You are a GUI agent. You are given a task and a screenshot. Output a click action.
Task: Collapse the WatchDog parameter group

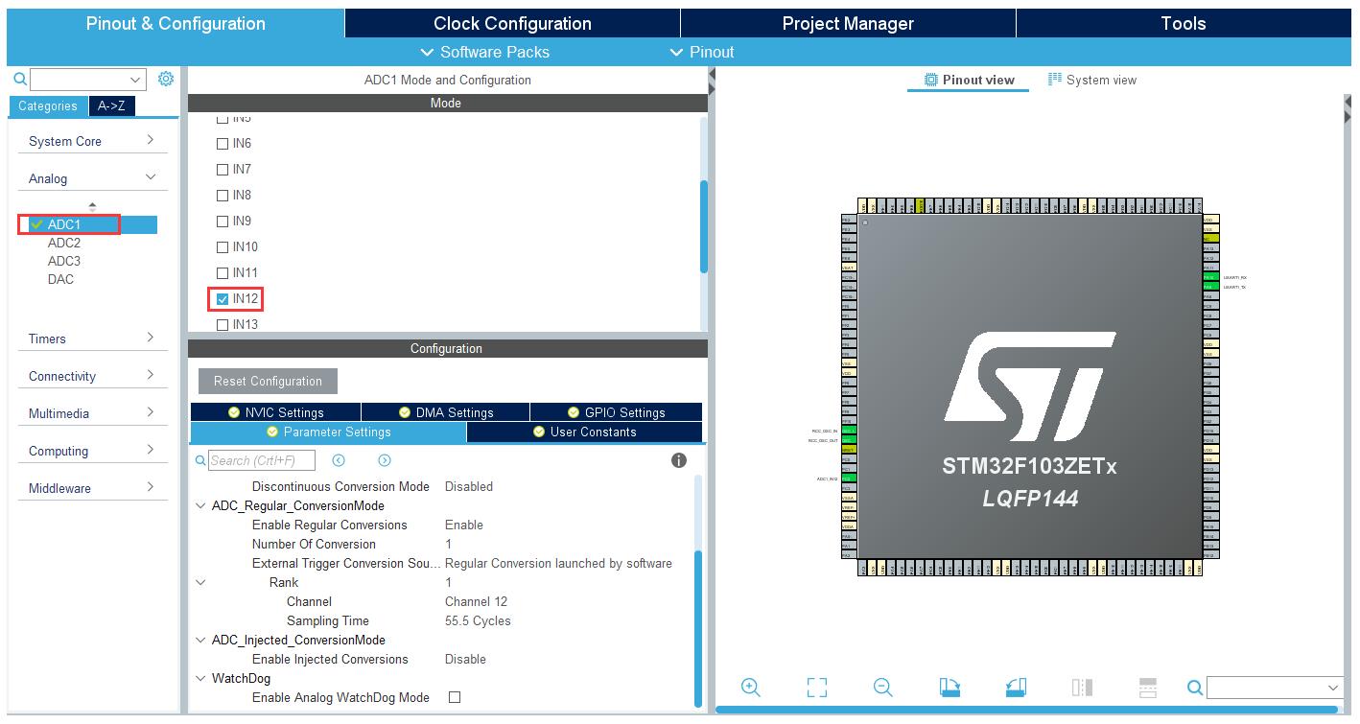(x=200, y=678)
